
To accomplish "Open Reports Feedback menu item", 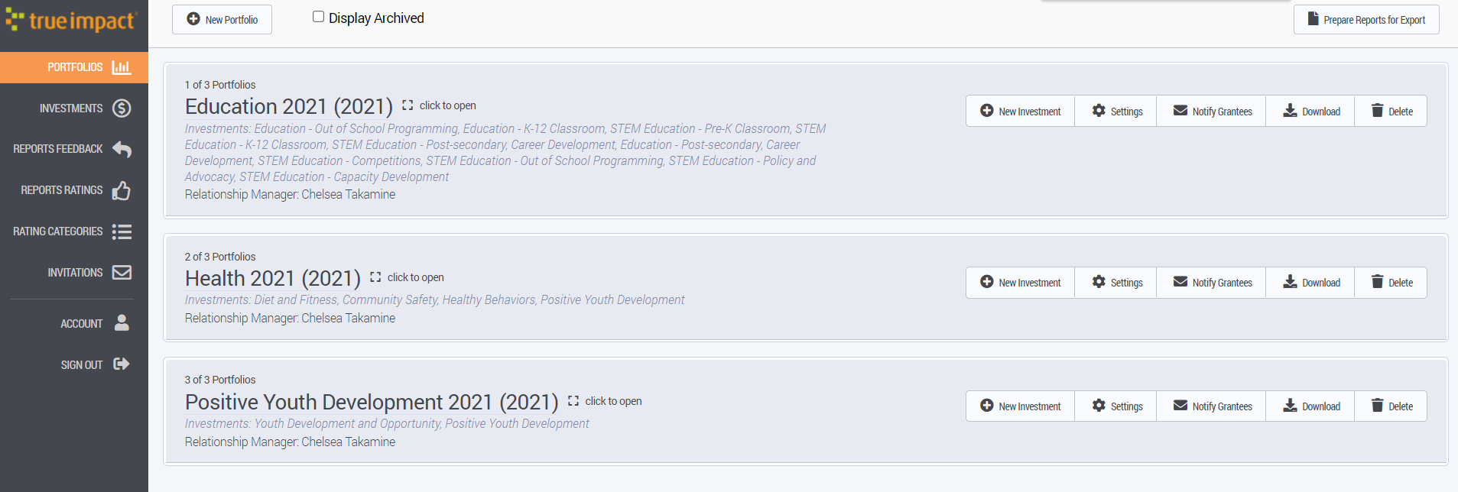I will pyautogui.click(x=74, y=149).
